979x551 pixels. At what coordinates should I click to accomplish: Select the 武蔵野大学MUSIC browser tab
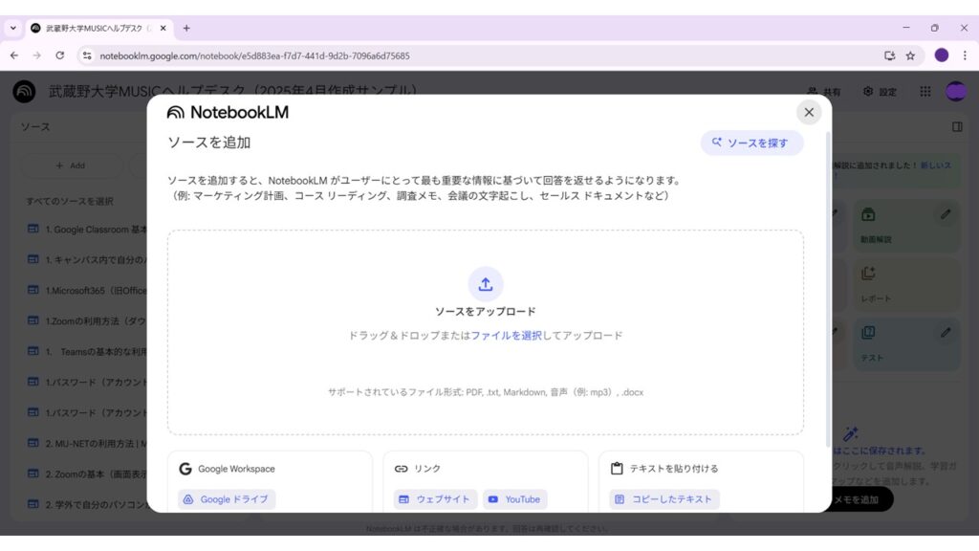click(96, 28)
